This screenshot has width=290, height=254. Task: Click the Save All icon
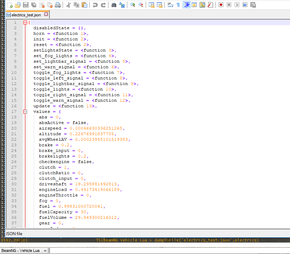click(x=34, y=5)
